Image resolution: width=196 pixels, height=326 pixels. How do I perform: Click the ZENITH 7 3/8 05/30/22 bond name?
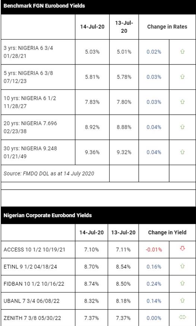coord(32,318)
